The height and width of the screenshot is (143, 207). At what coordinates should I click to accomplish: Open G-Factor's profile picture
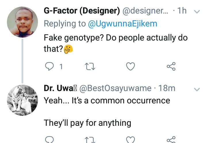pyautogui.click(x=22, y=22)
